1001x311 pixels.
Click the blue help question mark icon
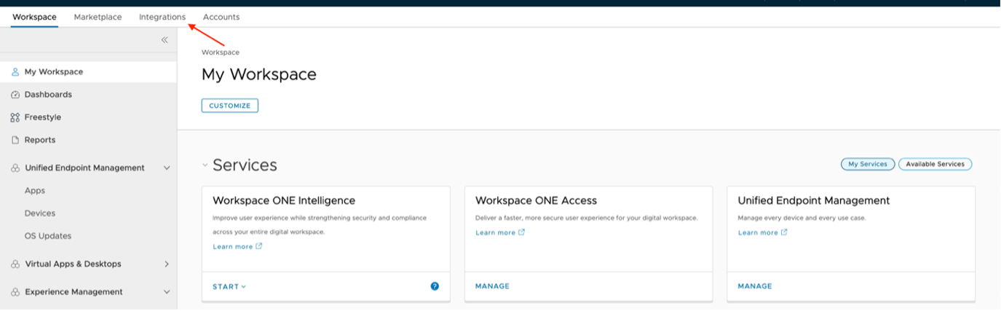coord(435,286)
